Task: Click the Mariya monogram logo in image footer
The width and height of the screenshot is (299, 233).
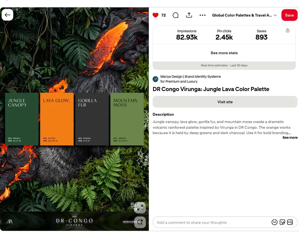Action: 10,222
